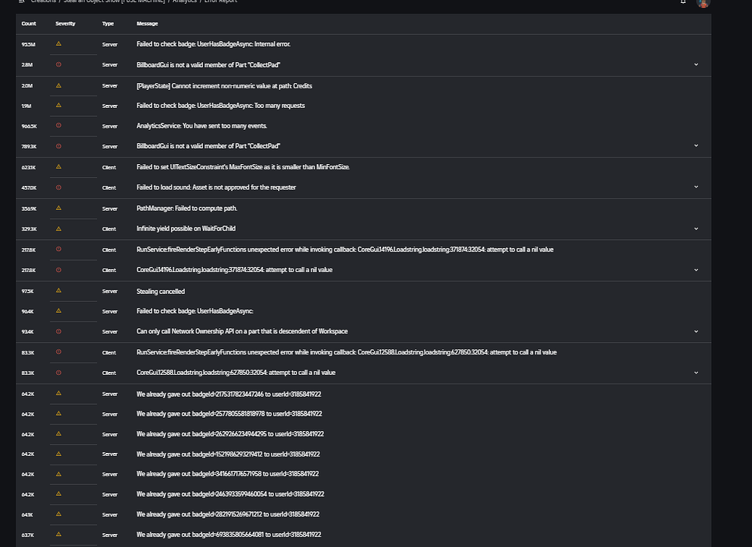Click error icon on 'CoreGui14196.Loadstring' row
The width and height of the screenshot is (752, 547).
point(58,270)
